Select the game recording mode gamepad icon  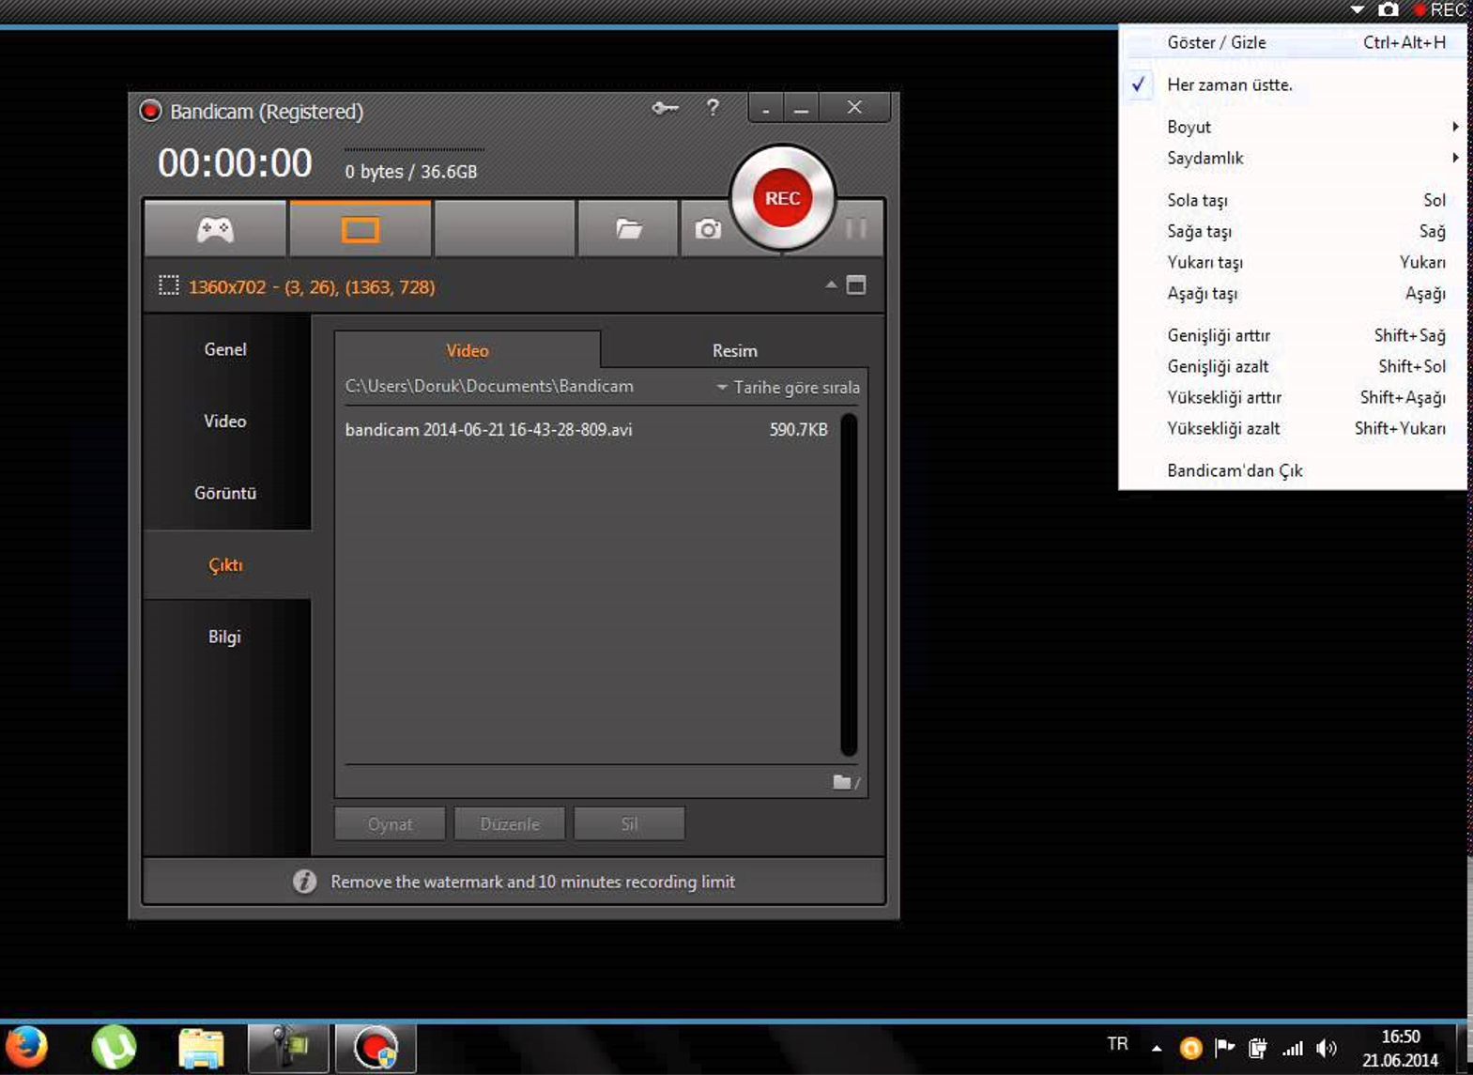tap(215, 229)
